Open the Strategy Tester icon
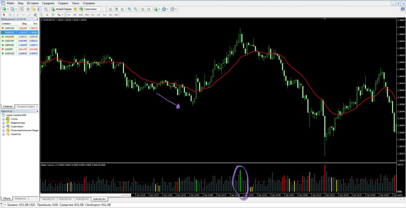Image resolution: width=406 pixels, height=208 pixels. (x=46, y=9)
